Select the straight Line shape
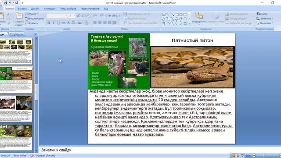Viewport: 281px width, 158px height. pos(168,14)
